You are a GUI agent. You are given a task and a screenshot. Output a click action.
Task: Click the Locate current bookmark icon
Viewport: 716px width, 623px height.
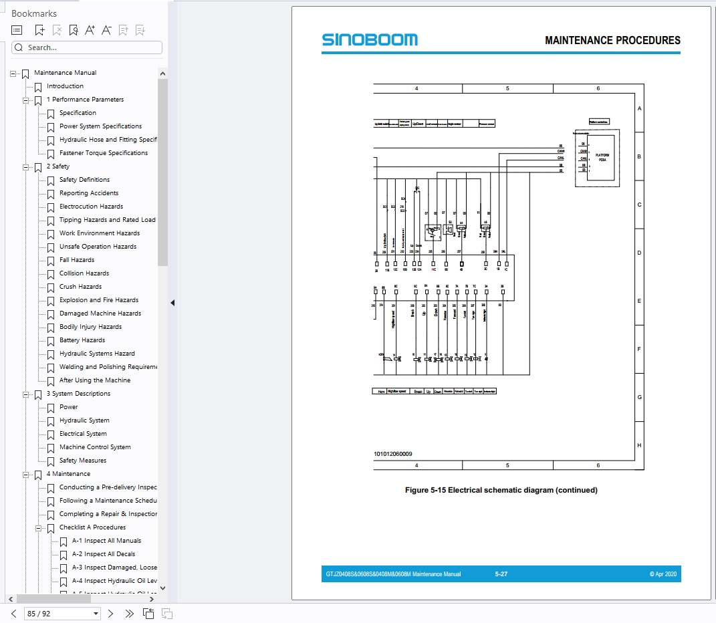(74, 30)
